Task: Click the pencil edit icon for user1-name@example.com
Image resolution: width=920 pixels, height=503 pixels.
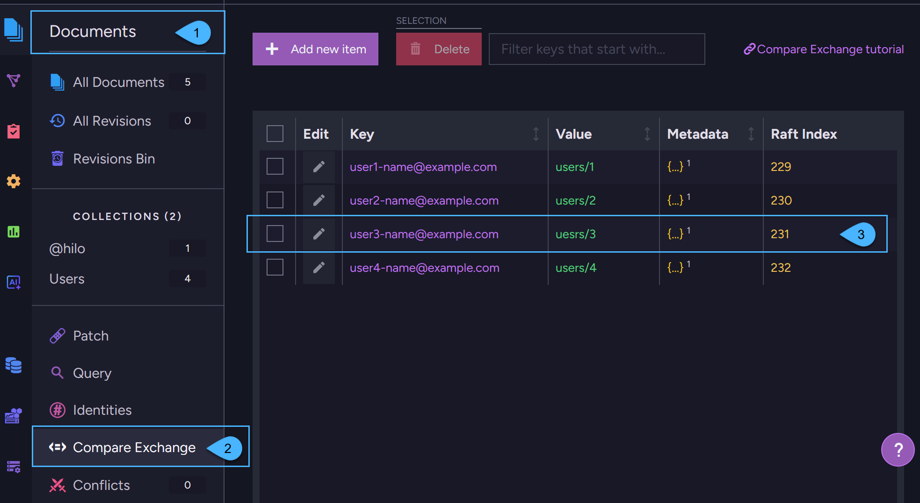Action: (319, 167)
